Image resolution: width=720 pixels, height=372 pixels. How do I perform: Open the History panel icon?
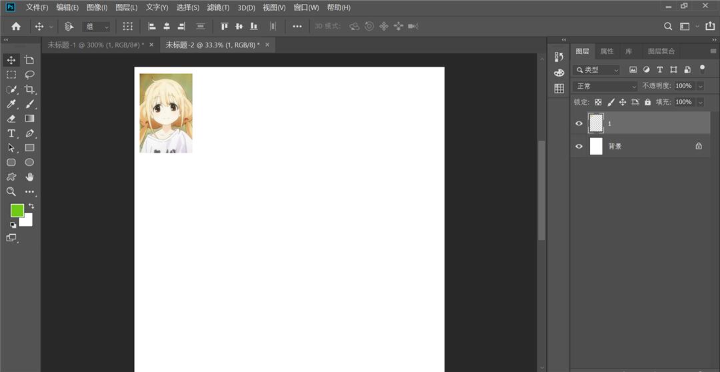coord(559,57)
